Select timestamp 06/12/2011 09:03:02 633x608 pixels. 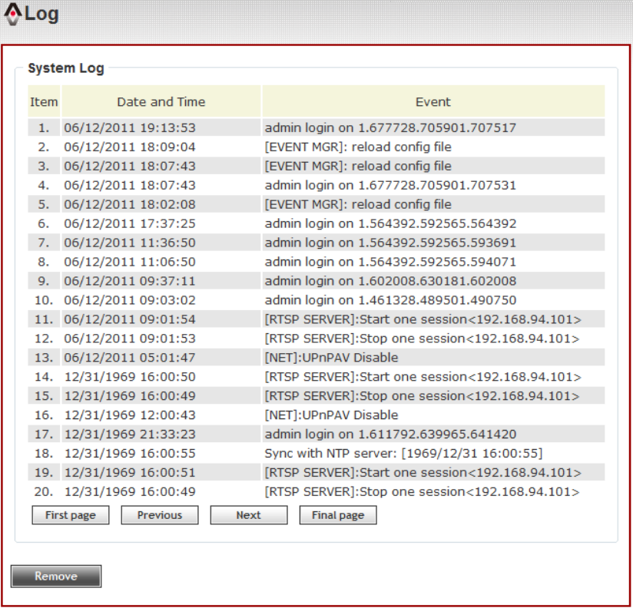pos(130,300)
